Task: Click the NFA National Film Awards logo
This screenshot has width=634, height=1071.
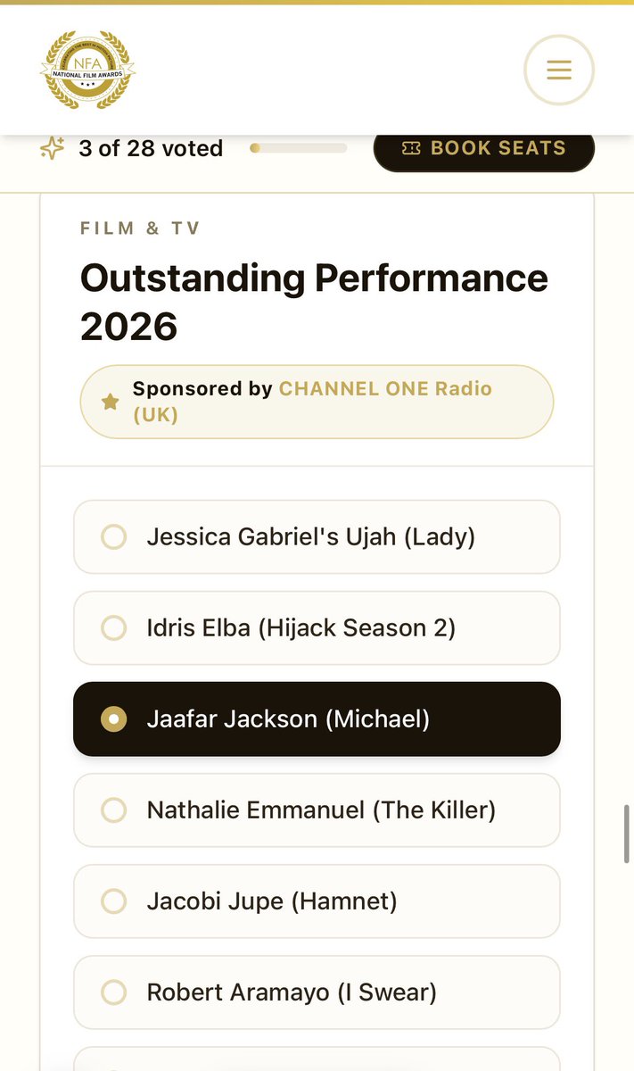Action: [88, 70]
